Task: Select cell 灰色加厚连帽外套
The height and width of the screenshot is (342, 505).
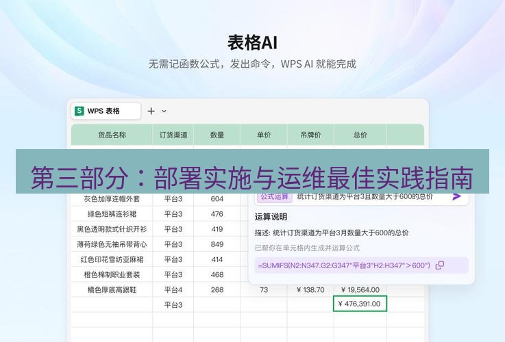Action: pyautogui.click(x=112, y=199)
